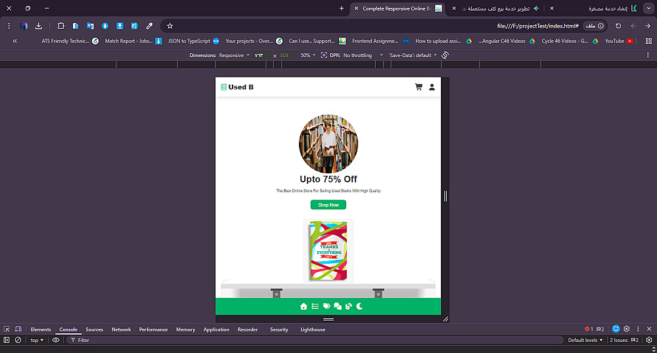
Task: Open the Recorder tab
Action: click(x=248, y=329)
